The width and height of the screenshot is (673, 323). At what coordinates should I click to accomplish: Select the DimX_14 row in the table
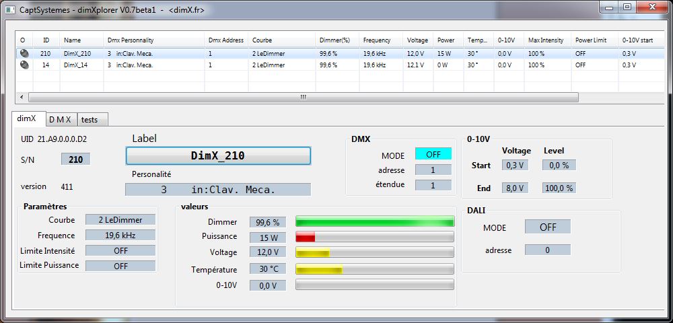tap(135, 65)
